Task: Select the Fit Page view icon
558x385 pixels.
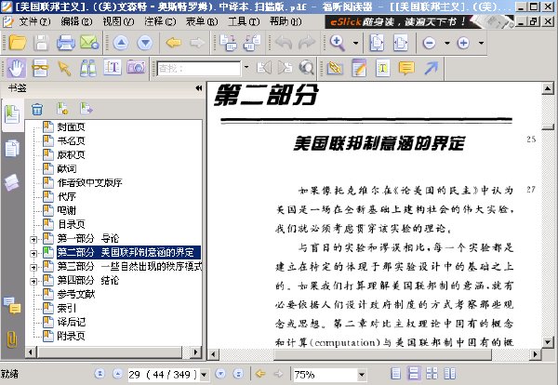Action: (377, 43)
